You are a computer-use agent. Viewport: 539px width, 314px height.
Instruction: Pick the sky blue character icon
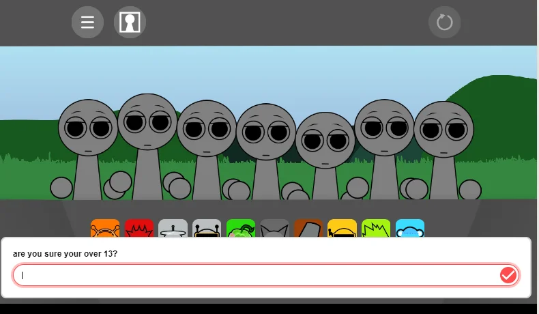[x=410, y=228]
